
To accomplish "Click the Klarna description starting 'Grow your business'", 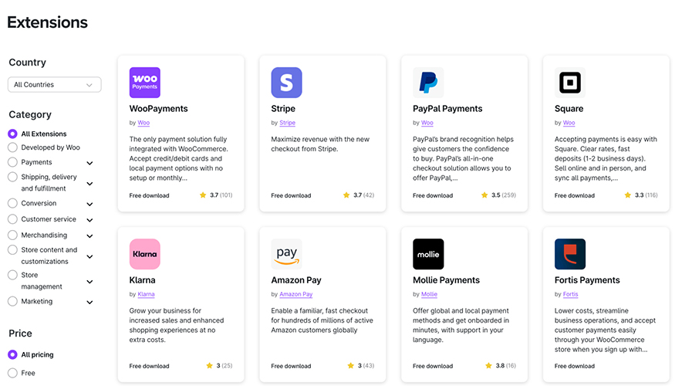I will pyautogui.click(x=177, y=325).
